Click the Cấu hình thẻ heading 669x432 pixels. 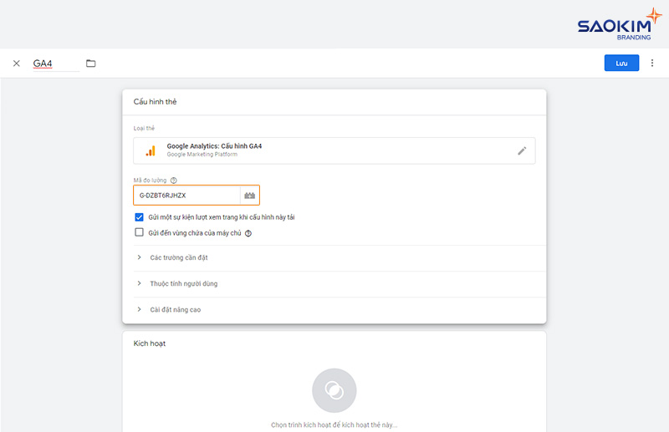point(155,102)
